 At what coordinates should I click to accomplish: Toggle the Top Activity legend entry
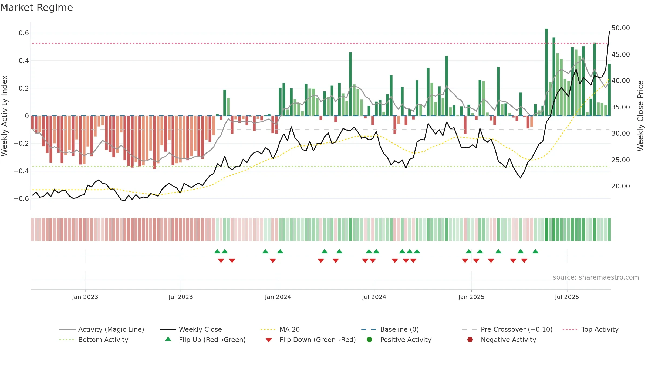(x=590, y=329)
